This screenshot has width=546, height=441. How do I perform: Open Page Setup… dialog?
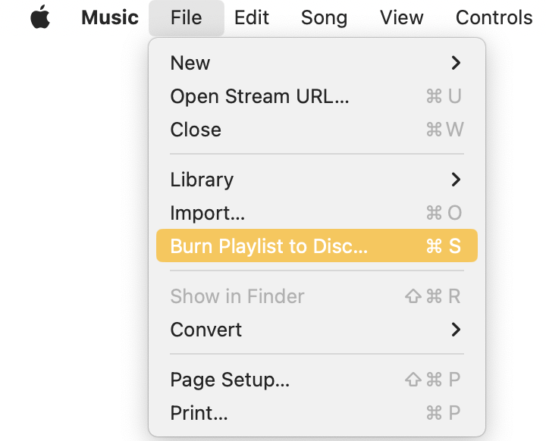[x=230, y=380]
